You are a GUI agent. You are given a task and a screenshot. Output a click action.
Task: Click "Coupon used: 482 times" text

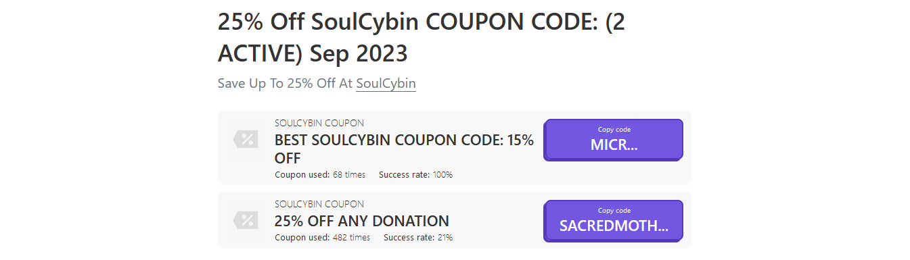click(x=322, y=238)
